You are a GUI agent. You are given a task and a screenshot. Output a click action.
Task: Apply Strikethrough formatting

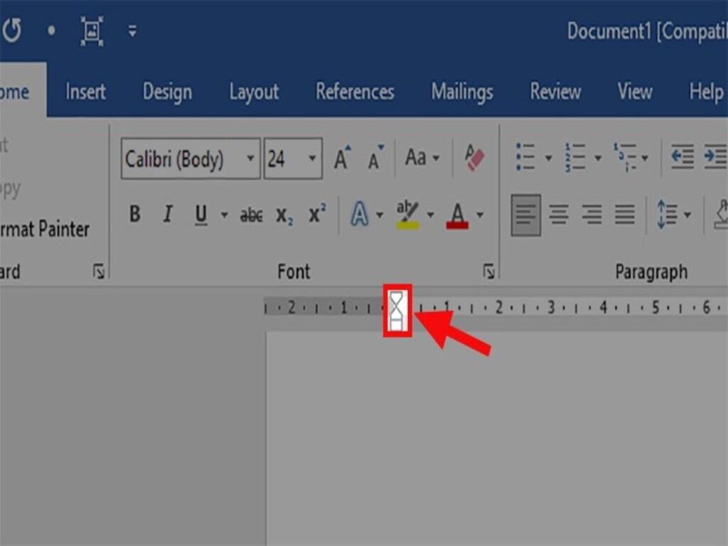(x=251, y=214)
